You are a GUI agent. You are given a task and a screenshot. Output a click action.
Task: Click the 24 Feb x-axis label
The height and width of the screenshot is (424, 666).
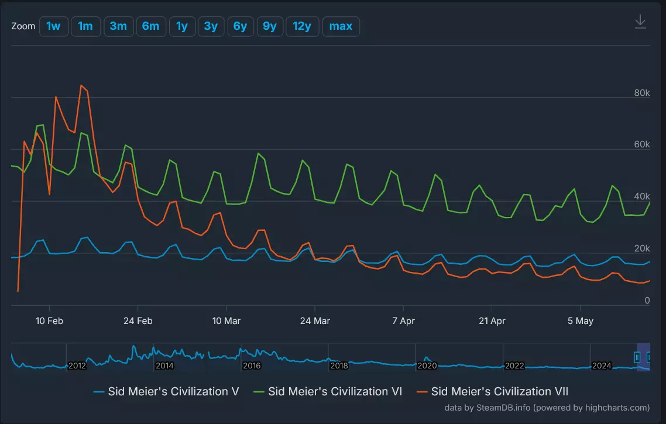[138, 321]
